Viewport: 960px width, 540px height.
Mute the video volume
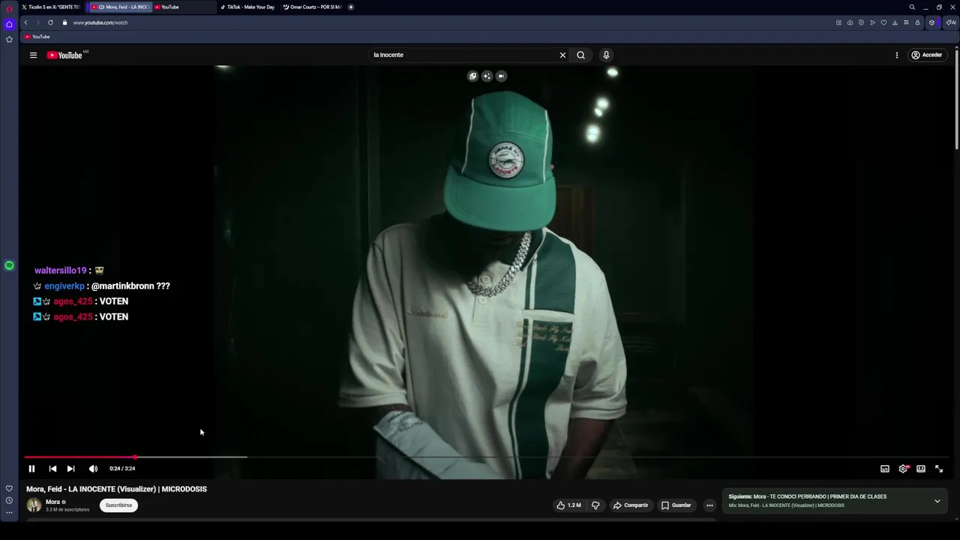coord(93,469)
